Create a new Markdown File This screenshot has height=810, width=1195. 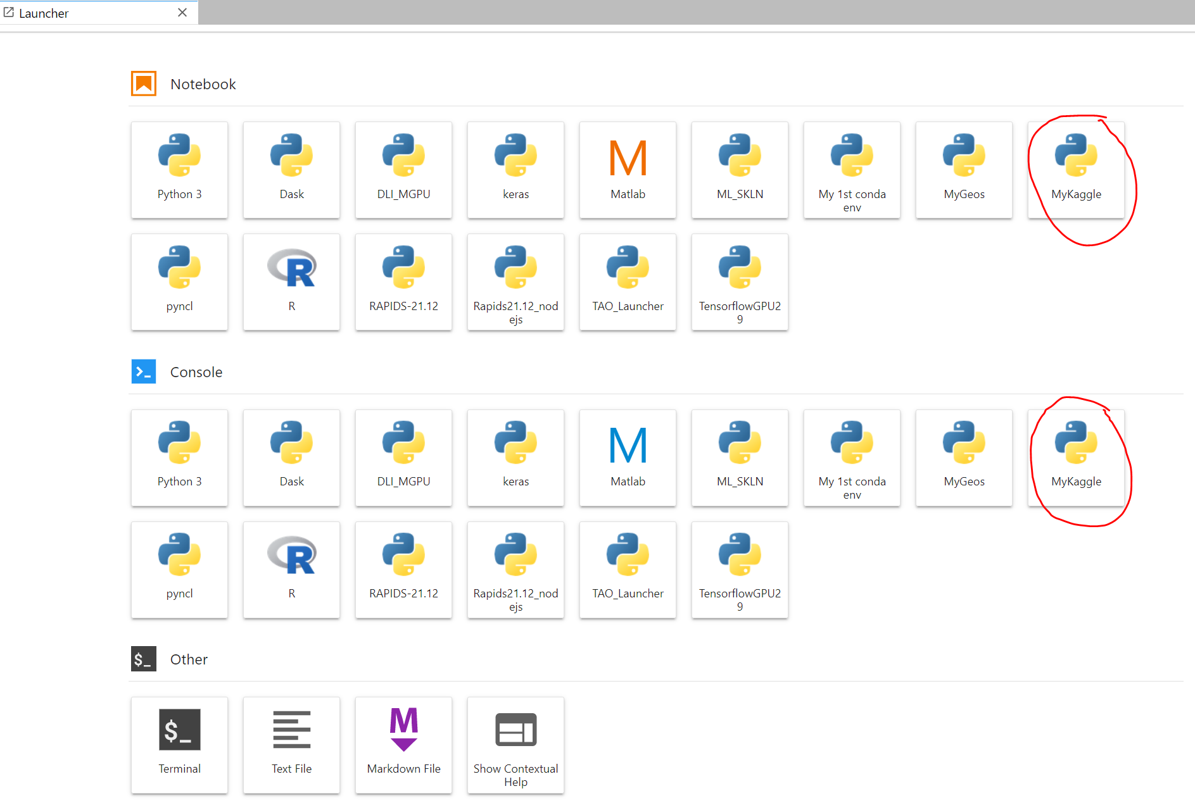[x=403, y=745]
